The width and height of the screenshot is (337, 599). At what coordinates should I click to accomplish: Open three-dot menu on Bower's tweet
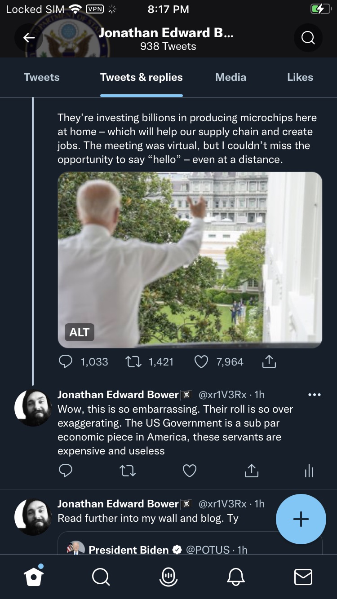(x=315, y=395)
